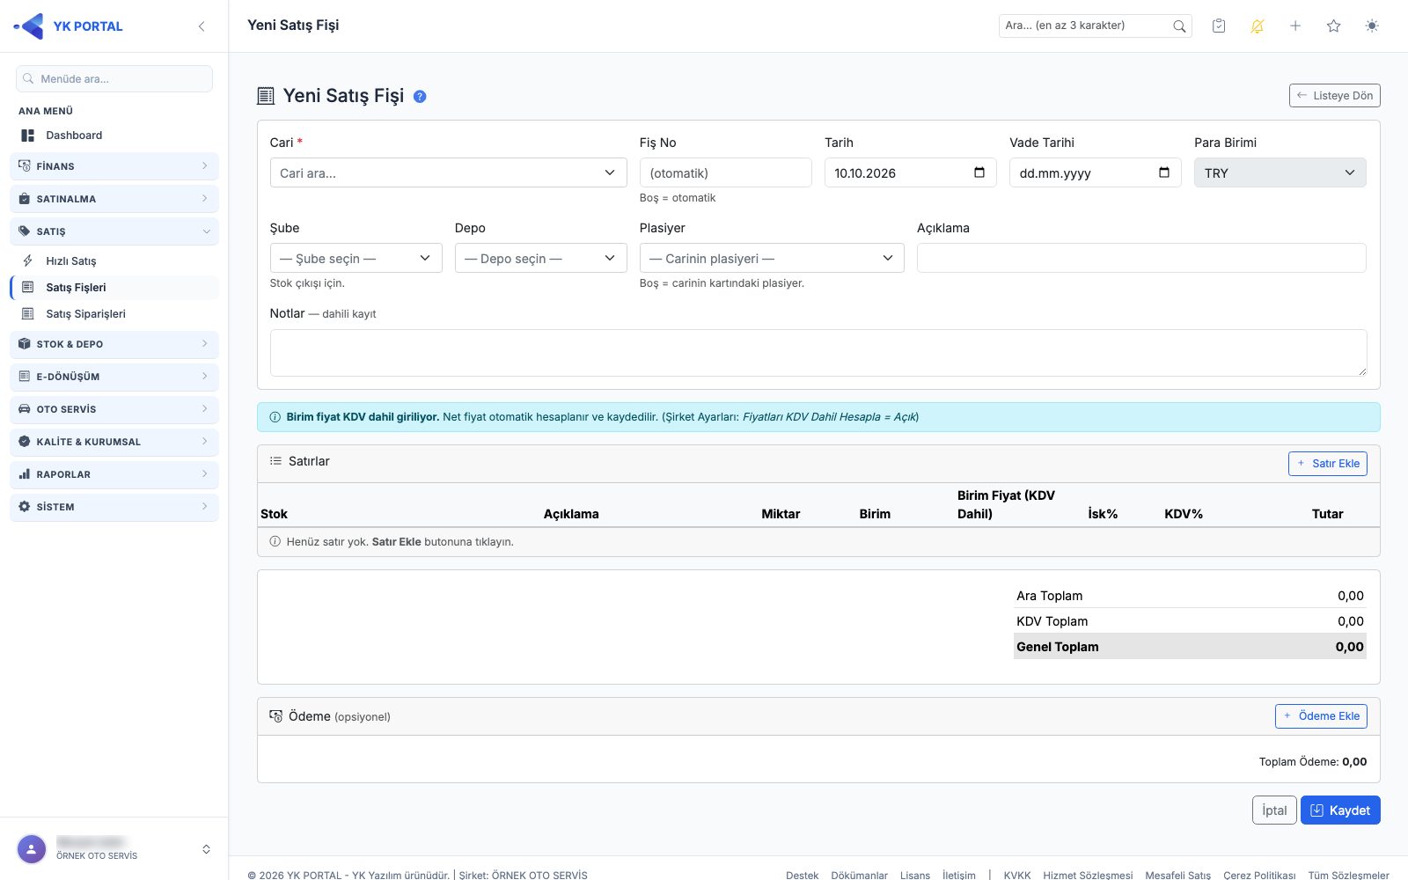1408x880 pixels.
Task: Click the Kaydet button
Action: pos(1340,810)
